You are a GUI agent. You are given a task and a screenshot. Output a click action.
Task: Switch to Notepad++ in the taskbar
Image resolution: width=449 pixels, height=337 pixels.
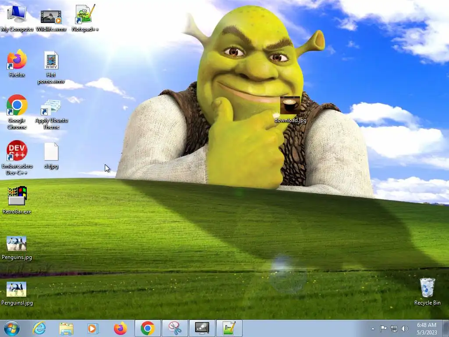click(x=229, y=328)
